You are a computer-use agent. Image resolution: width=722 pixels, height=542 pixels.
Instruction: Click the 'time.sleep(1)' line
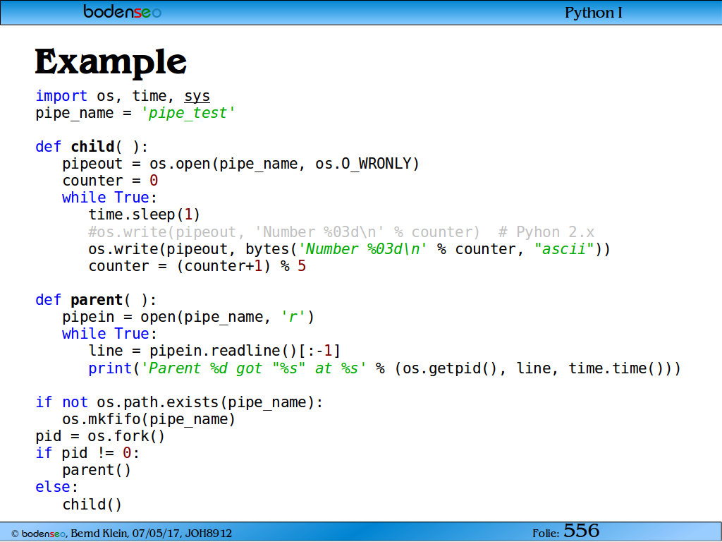pyautogui.click(x=144, y=215)
